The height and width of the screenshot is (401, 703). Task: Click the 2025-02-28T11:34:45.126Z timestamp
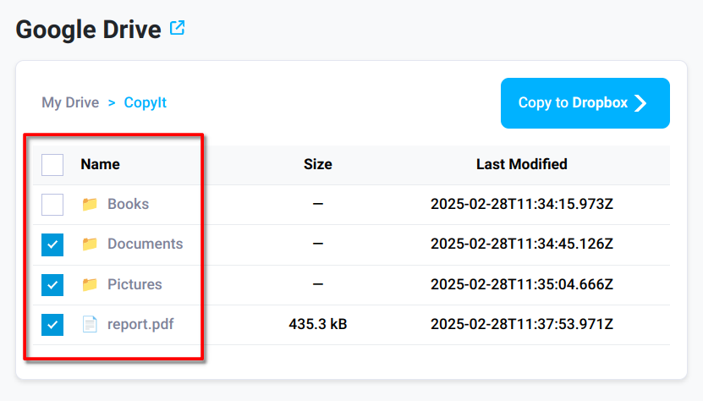tap(522, 244)
